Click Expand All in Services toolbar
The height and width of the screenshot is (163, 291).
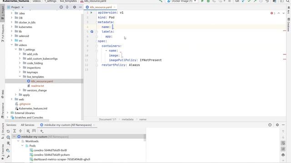15,131
